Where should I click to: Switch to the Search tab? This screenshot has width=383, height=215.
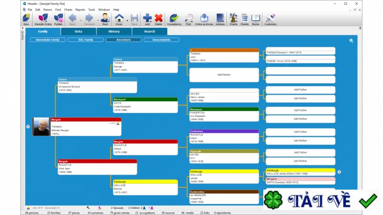click(x=149, y=32)
